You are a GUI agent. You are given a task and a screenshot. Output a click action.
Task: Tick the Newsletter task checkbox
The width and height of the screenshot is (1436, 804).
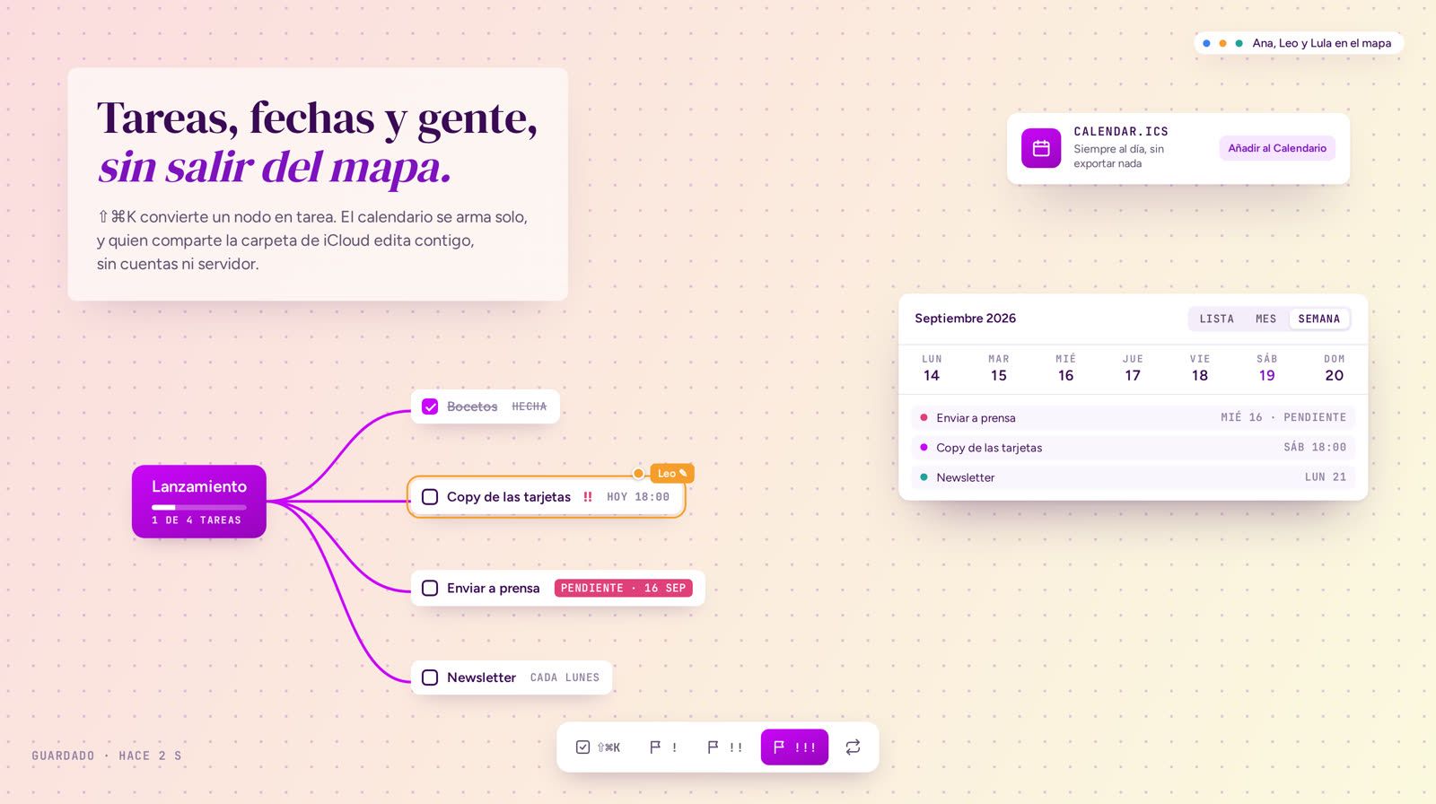430,677
